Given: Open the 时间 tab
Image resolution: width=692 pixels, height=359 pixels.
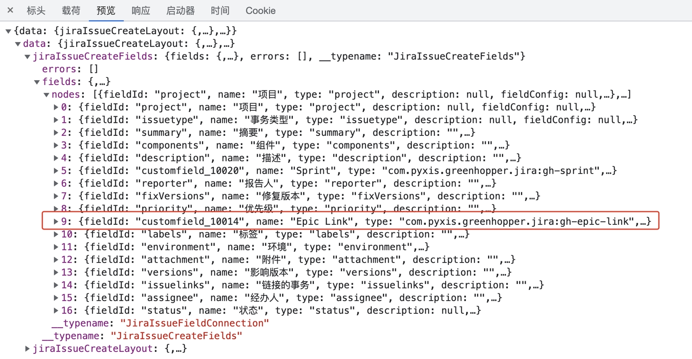Looking at the screenshot, I should coord(220,11).
